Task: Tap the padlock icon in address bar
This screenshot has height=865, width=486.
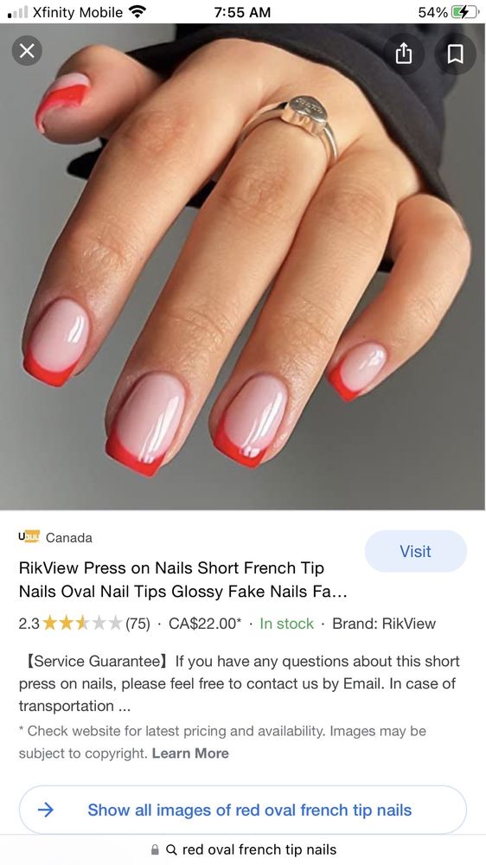Action: coord(155,849)
